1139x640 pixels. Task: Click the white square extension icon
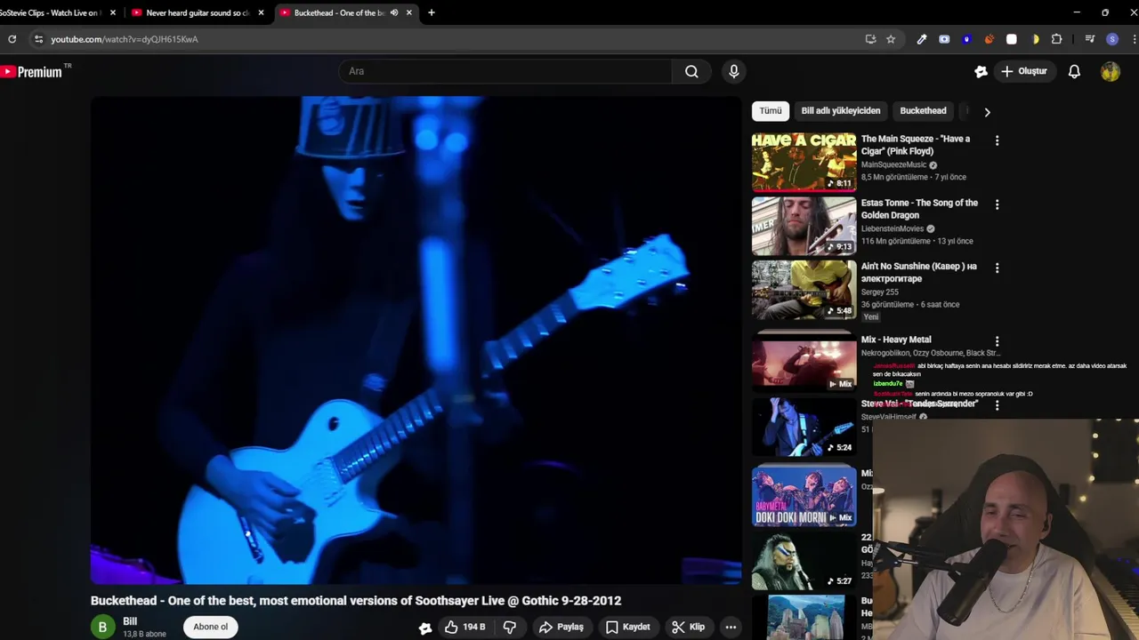[x=1012, y=39]
